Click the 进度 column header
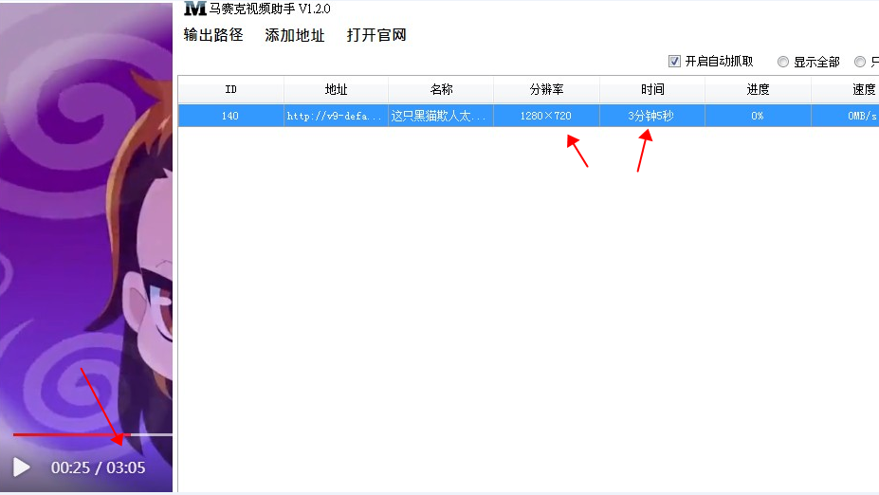The width and height of the screenshot is (879, 495). coord(758,89)
